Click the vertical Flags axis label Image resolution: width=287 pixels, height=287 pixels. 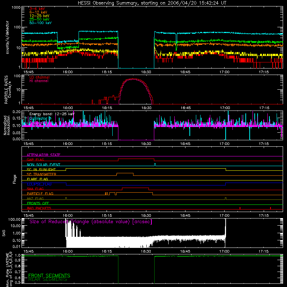(15, 179)
